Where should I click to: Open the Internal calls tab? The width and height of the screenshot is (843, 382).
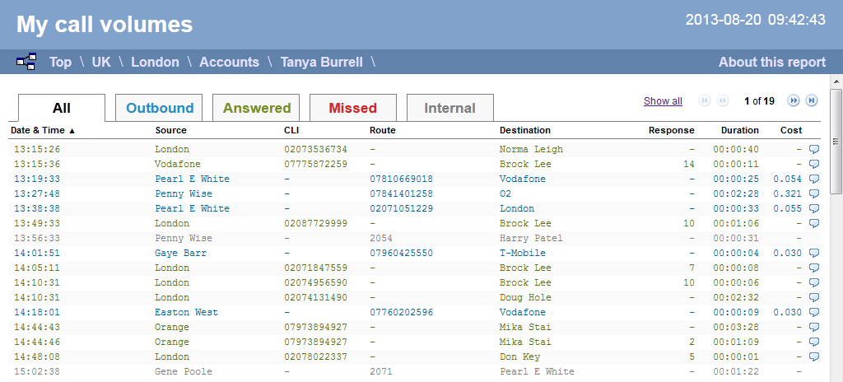point(449,108)
